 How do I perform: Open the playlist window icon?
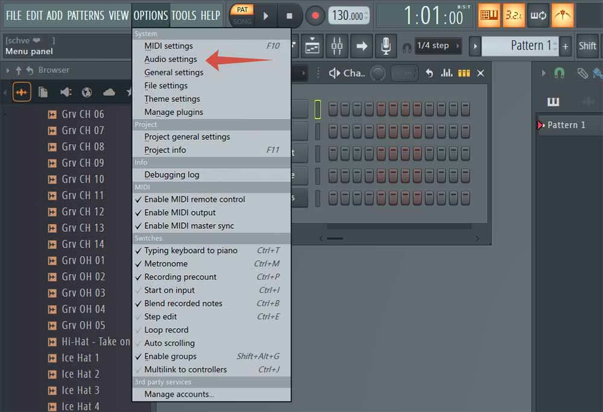tap(312, 46)
